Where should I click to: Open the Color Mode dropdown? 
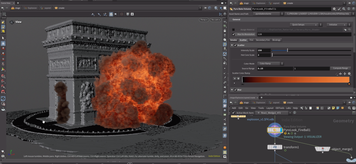270,64
